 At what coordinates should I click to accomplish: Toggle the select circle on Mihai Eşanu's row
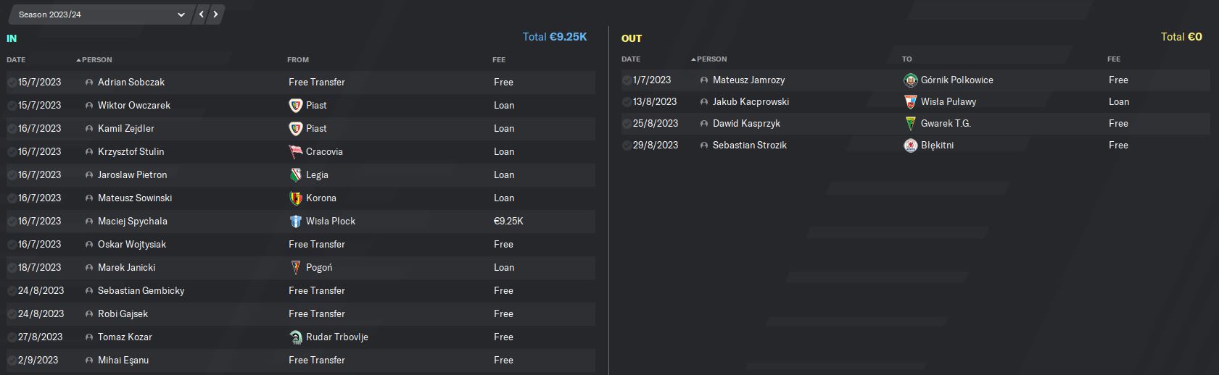point(12,361)
